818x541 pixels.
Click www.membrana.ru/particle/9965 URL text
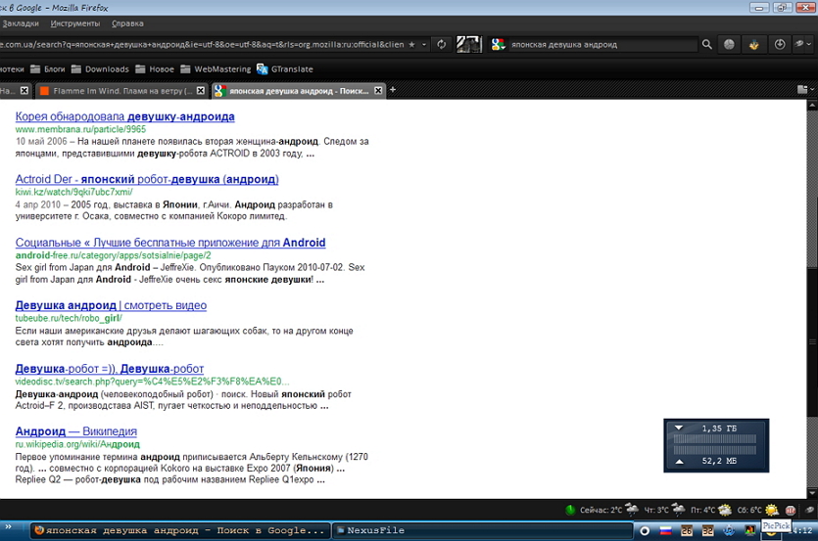pyautogui.click(x=80, y=129)
